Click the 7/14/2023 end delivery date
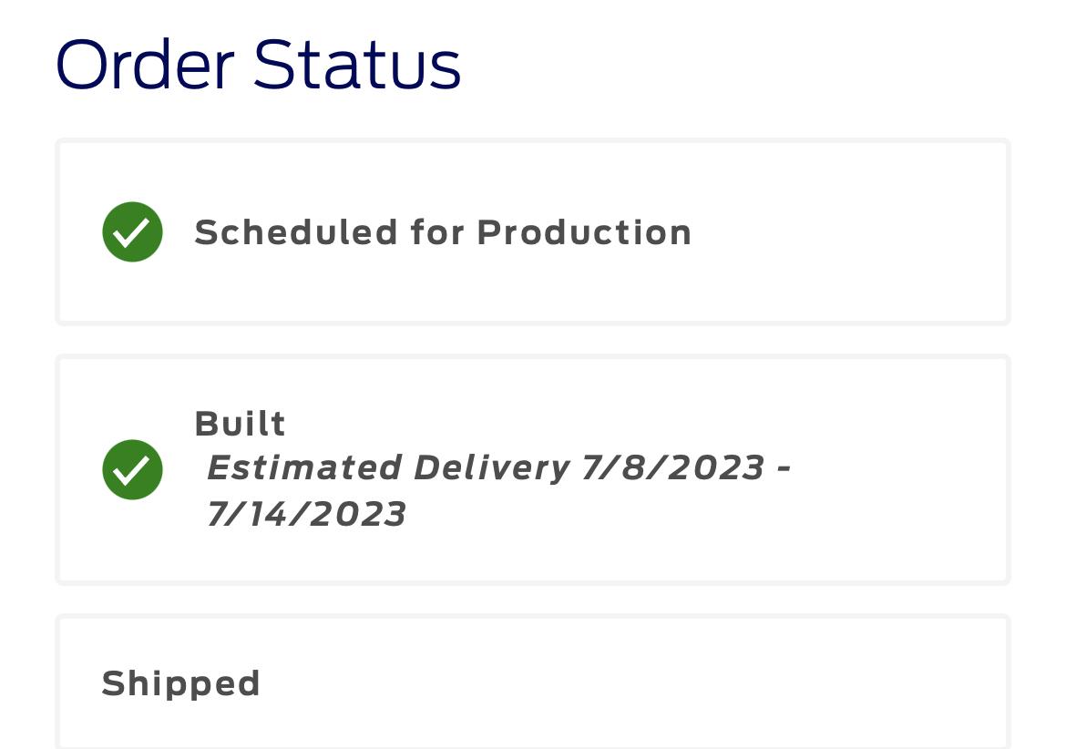The image size is (1066, 749). [x=306, y=513]
